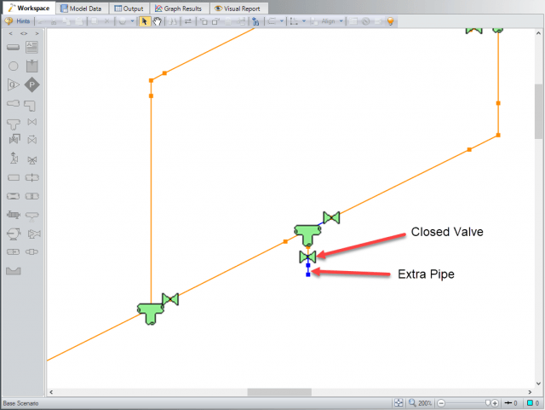
Task: Click the Base Scenario status bar label
Action: pos(20,403)
